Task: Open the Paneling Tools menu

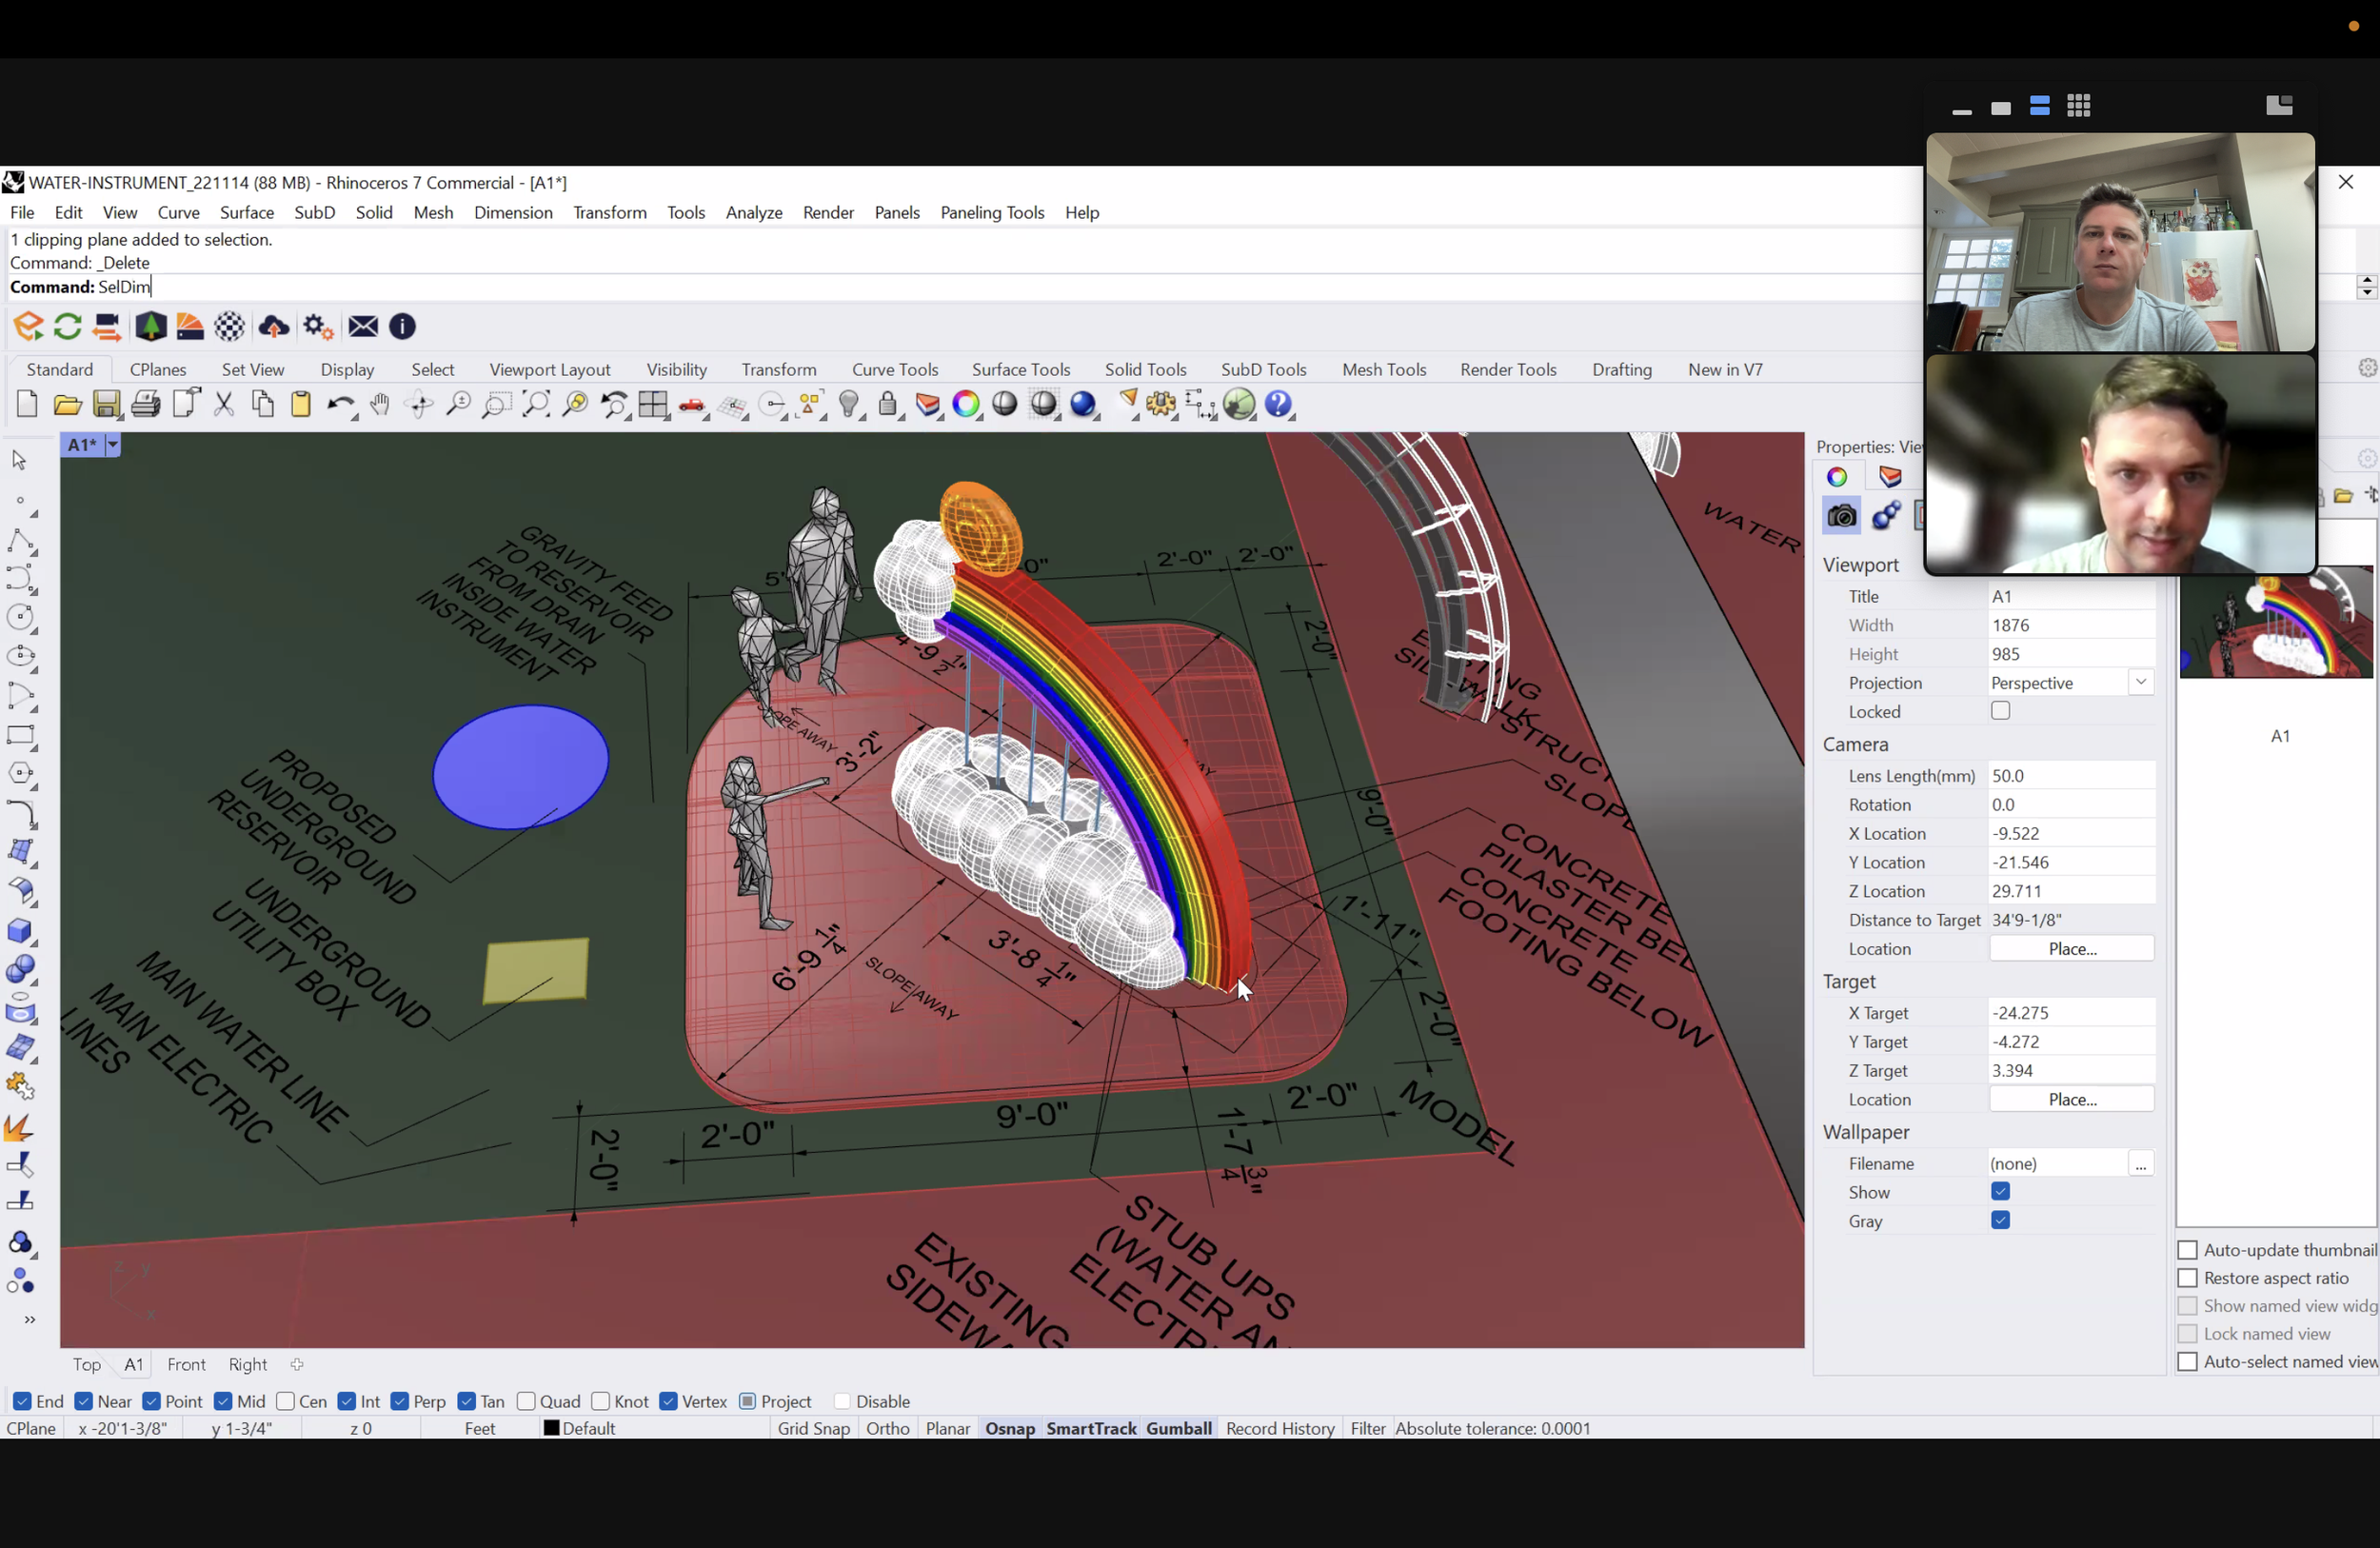Action: click(x=991, y=212)
